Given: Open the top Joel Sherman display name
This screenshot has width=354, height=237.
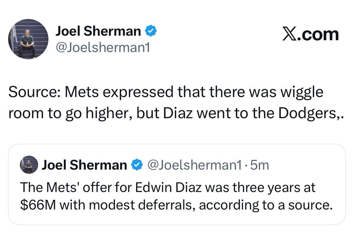Looking at the screenshot, I should point(98,31).
